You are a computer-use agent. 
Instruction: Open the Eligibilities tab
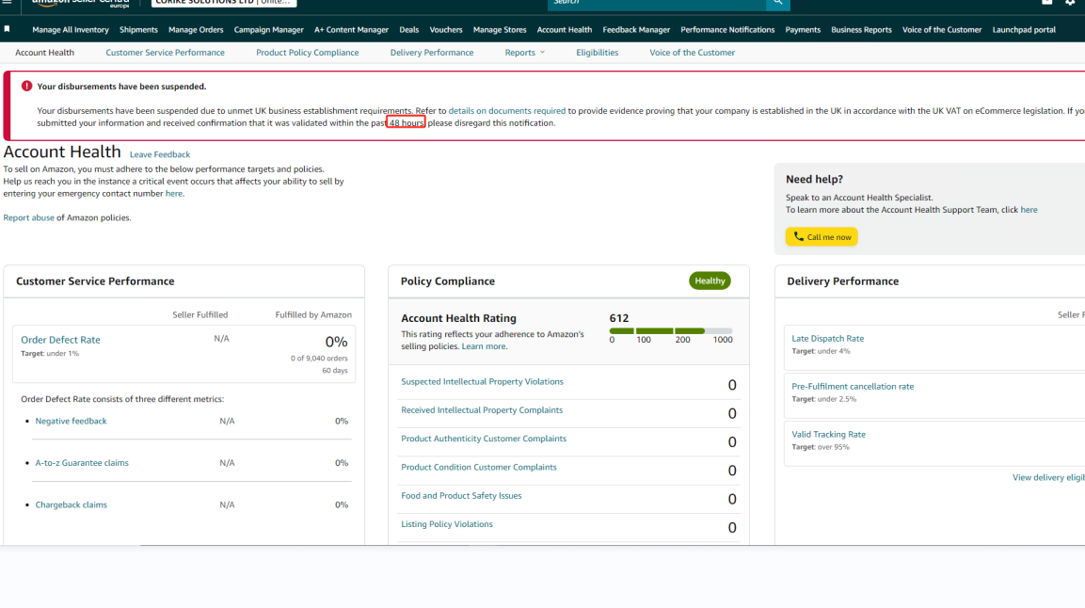[x=598, y=53]
